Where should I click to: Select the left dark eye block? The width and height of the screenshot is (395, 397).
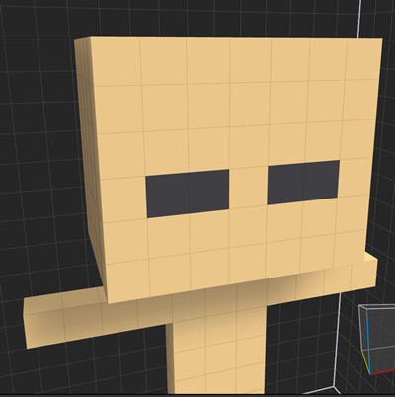pos(188,194)
